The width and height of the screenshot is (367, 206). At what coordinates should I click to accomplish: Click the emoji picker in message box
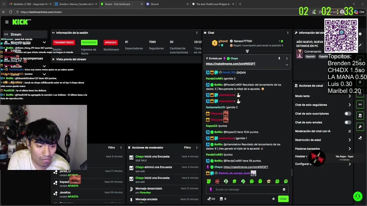coord(284,189)
